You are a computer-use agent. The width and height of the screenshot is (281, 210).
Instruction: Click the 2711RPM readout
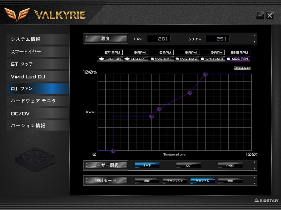110,52
